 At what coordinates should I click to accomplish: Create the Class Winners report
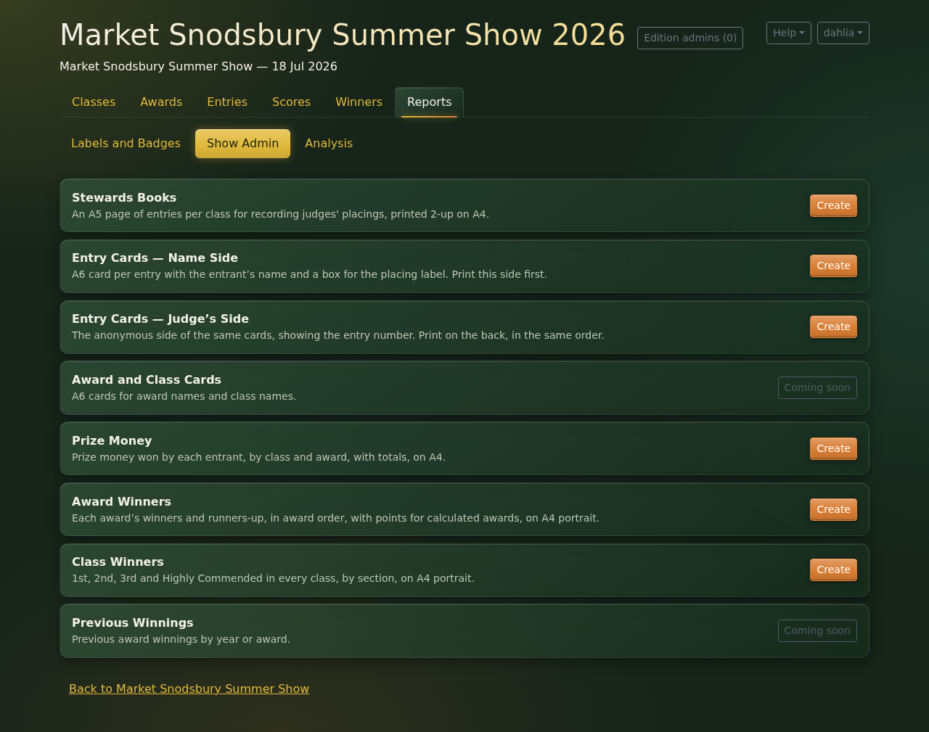click(833, 569)
